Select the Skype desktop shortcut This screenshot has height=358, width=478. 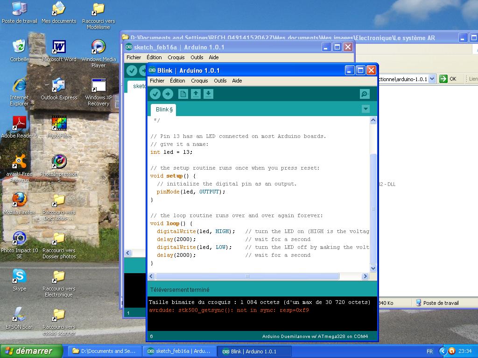[19, 276]
